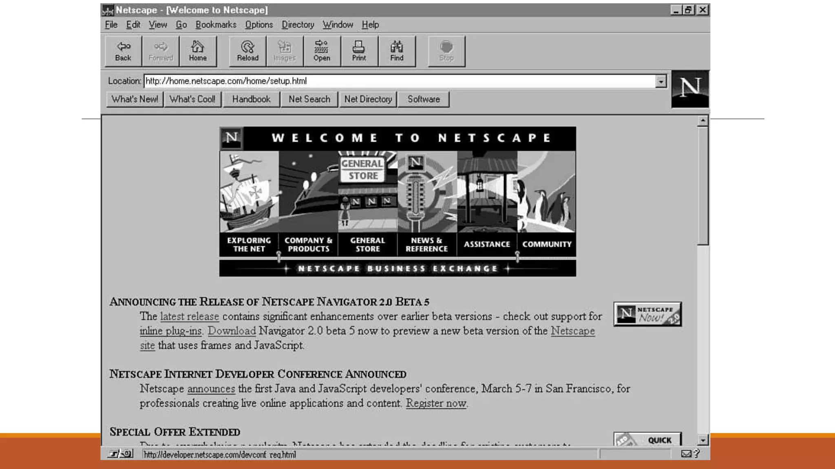Open the Bookmarks menu
835x469 pixels.
(x=216, y=25)
